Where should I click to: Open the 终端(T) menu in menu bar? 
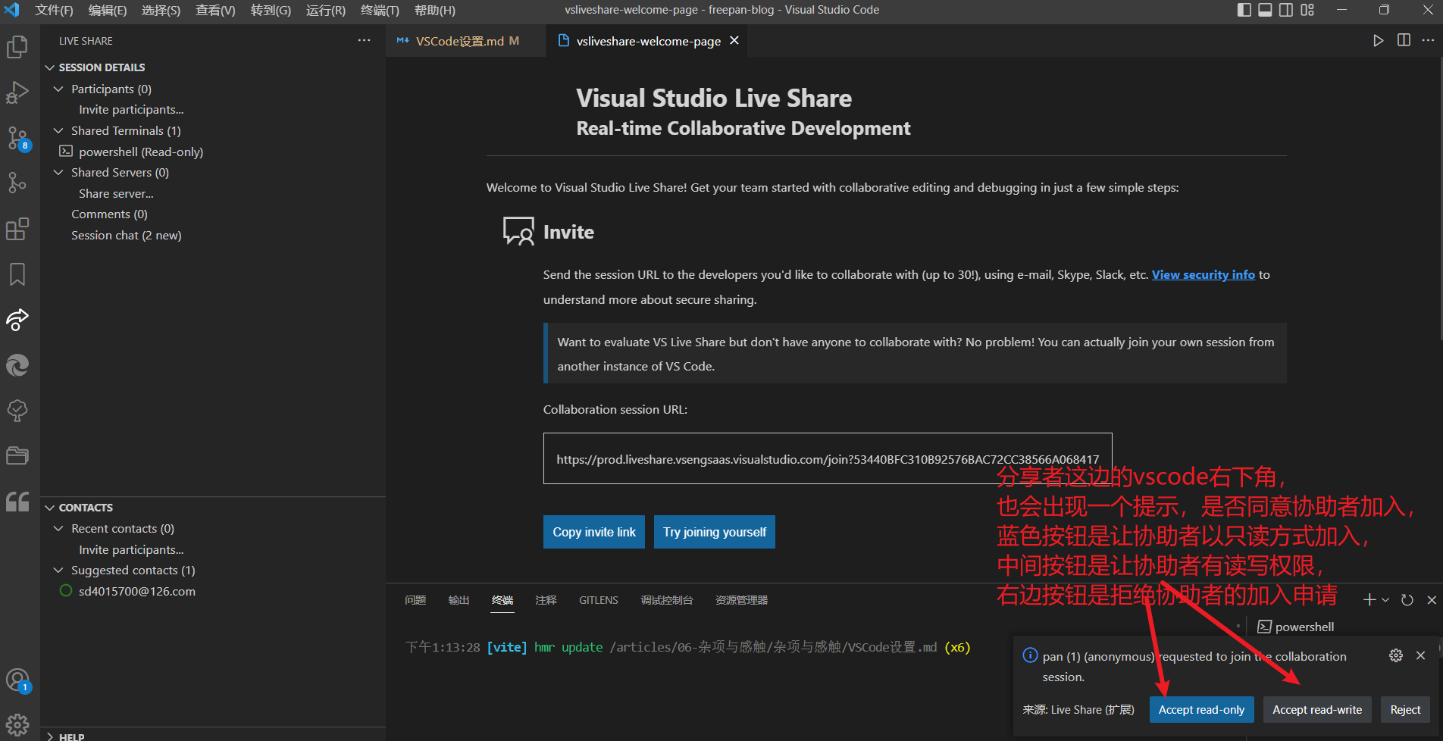(x=379, y=10)
